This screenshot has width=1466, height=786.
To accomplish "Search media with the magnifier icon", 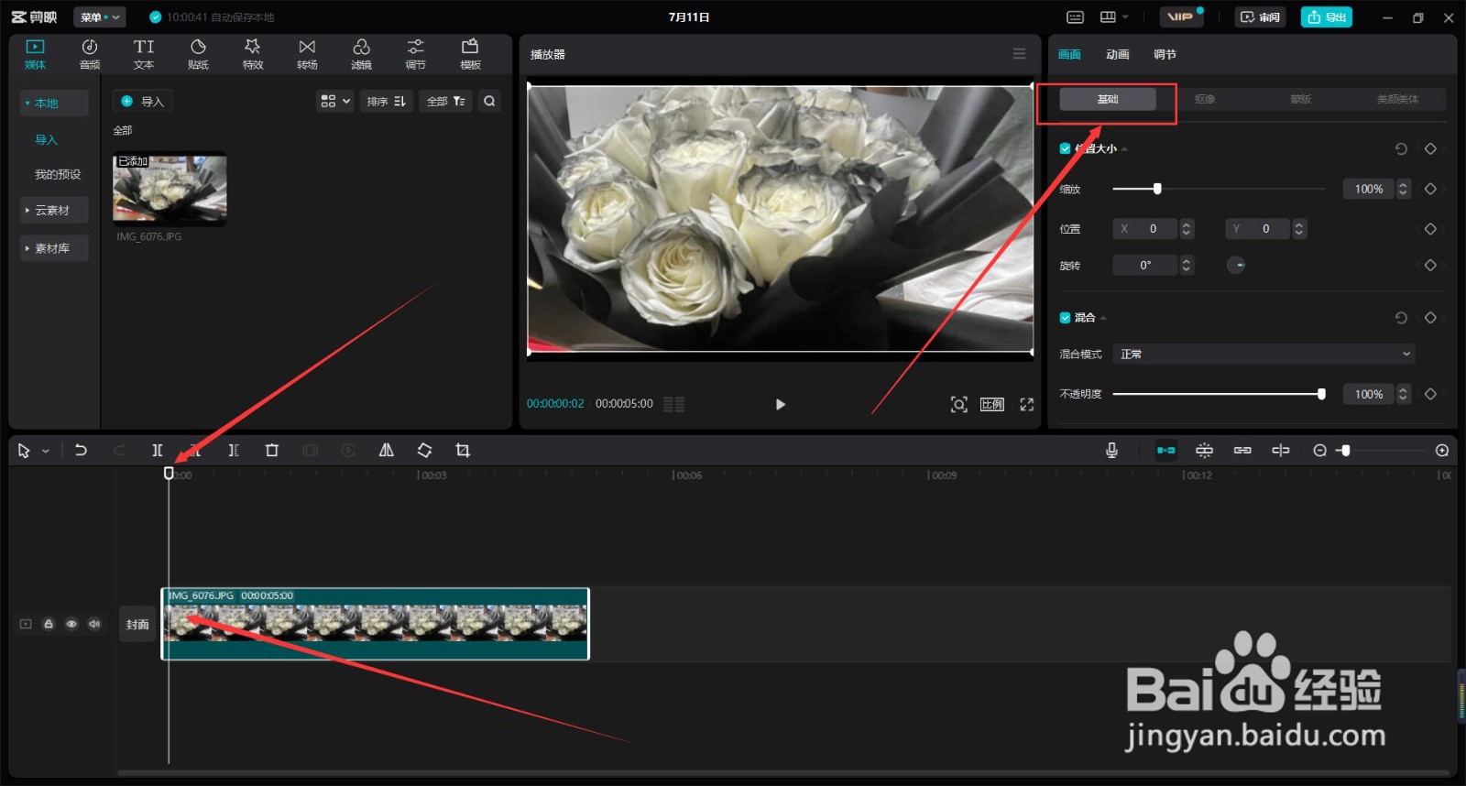I will [489, 101].
